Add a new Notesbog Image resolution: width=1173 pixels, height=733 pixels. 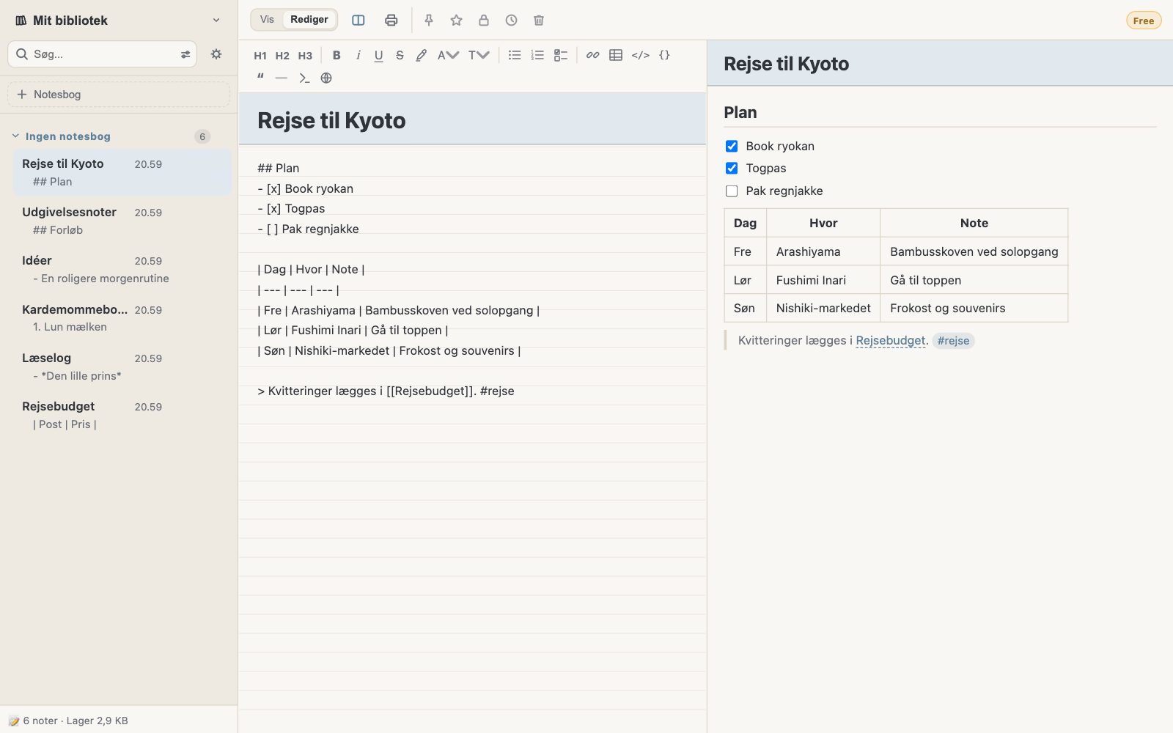tap(119, 95)
